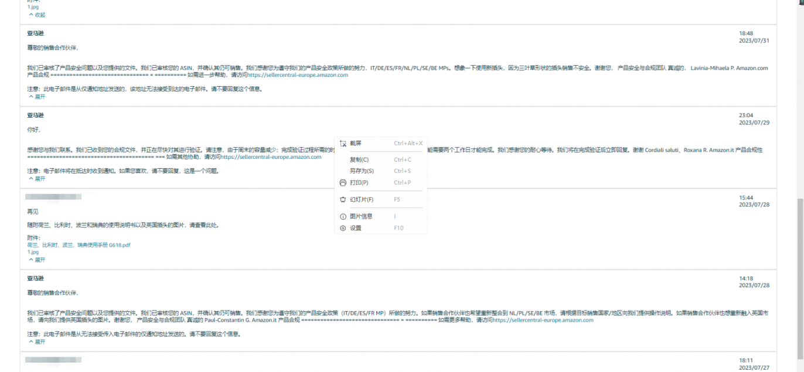Click the 亚马逊 sender name of 18:48 message
Screen dimensions: 804x372
coord(35,33)
